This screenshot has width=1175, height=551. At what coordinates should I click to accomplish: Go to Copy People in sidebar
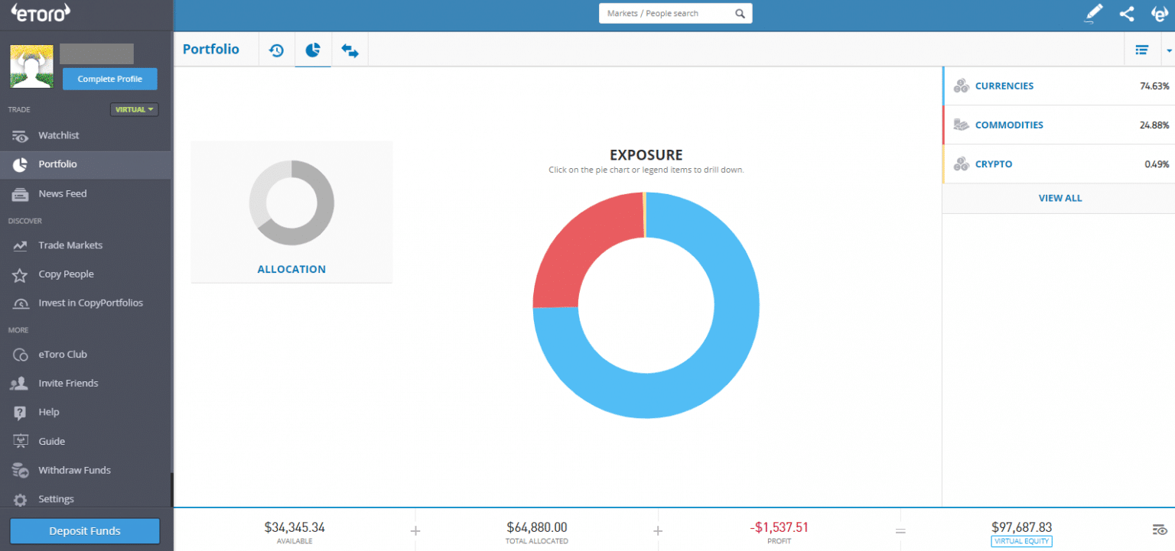[66, 274]
